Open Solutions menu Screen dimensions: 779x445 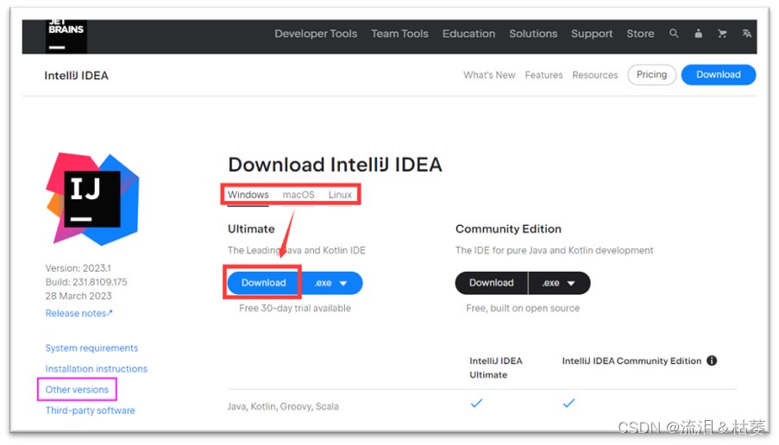[533, 34]
